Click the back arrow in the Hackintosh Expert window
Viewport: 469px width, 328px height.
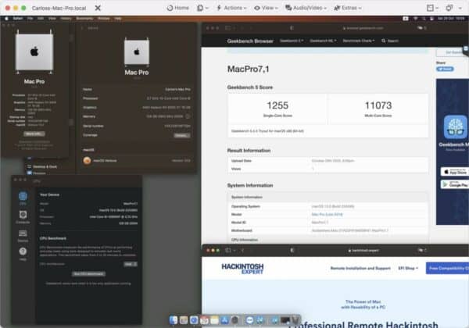[x=242, y=251]
